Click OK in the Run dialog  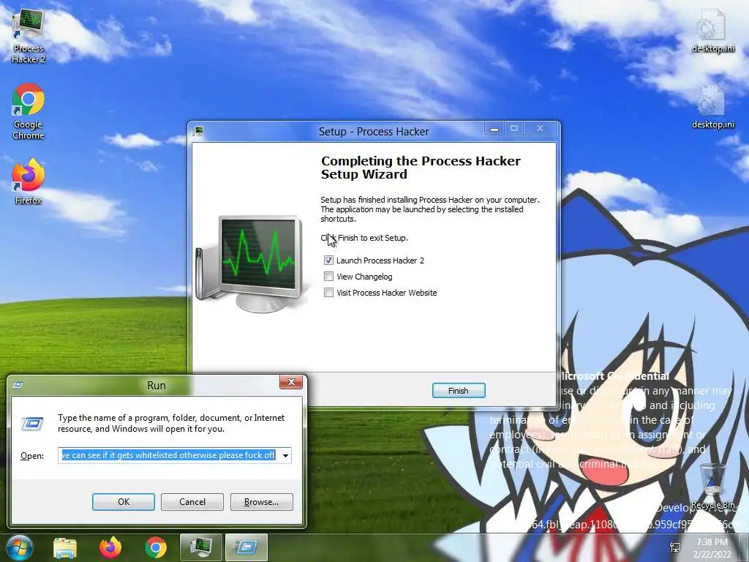(123, 502)
